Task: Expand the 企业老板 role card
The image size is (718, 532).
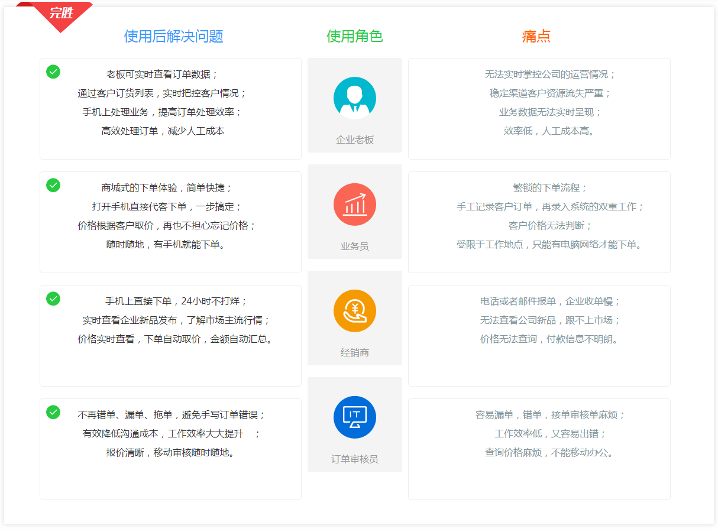Action: 354,106
